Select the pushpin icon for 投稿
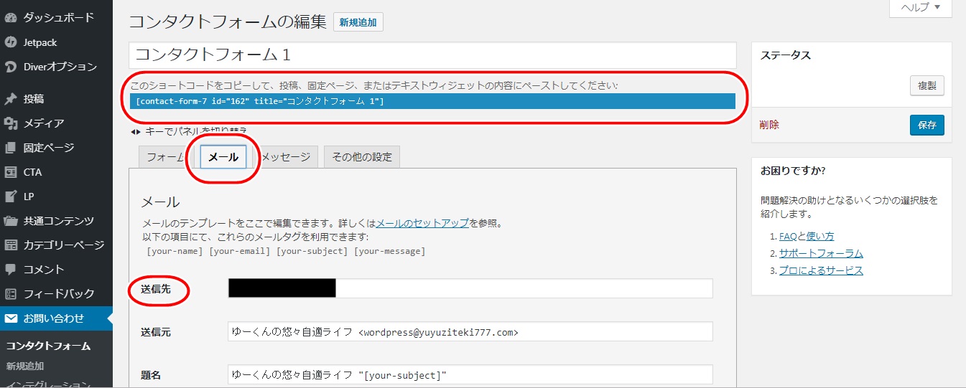Screen dimensions: 966x388 click(x=11, y=99)
